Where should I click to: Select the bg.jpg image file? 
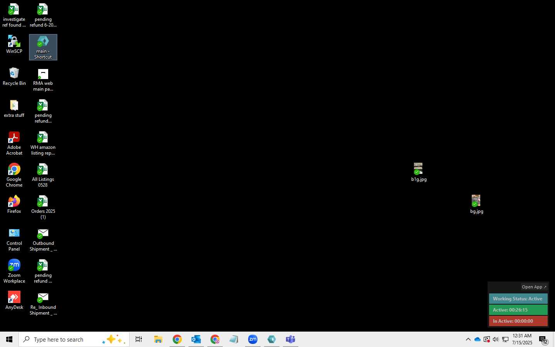476,204
